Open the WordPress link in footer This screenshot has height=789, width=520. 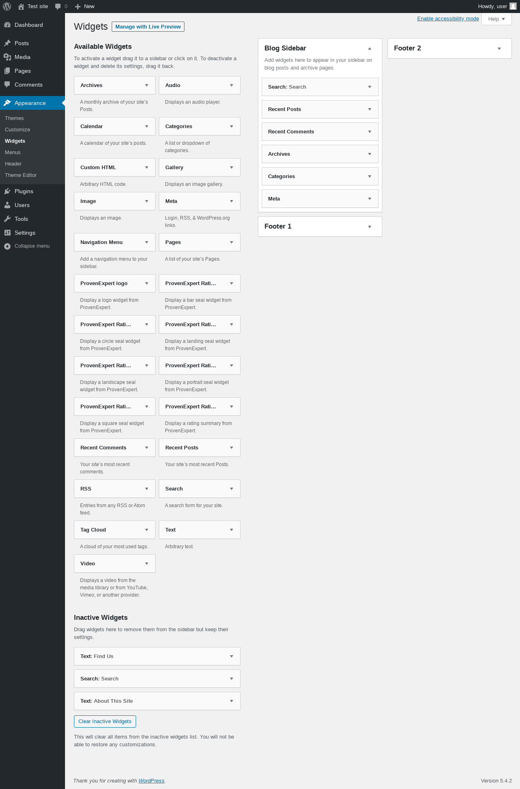[x=151, y=781]
